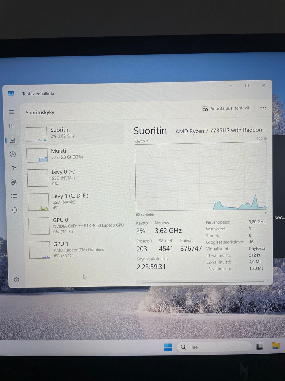Minimize the Task Manager window
The width and height of the screenshot is (285, 381).
pos(230,86)
